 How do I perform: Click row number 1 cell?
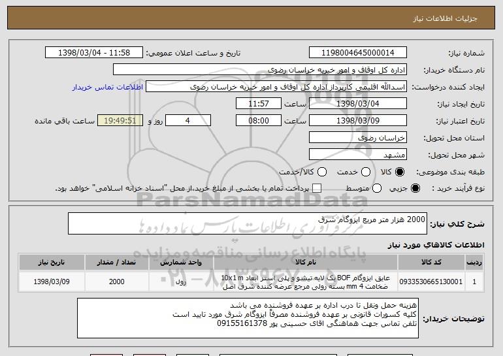[474, 282]
